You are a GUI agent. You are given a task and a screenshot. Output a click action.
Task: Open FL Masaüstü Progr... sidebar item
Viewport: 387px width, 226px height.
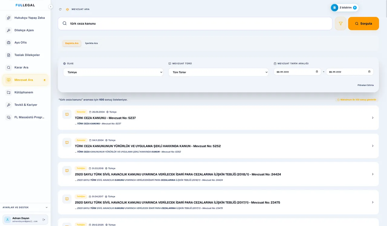click(25, 117)
